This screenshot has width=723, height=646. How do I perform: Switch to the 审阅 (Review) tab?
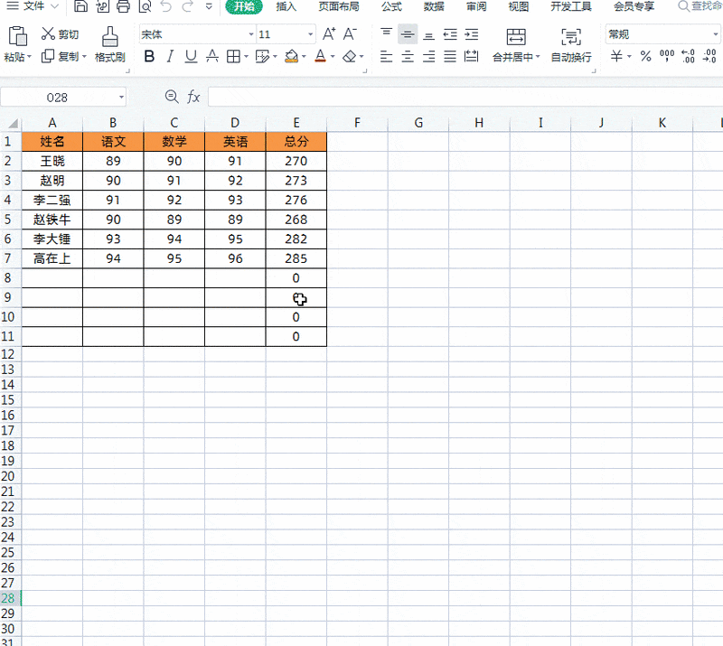476,6
